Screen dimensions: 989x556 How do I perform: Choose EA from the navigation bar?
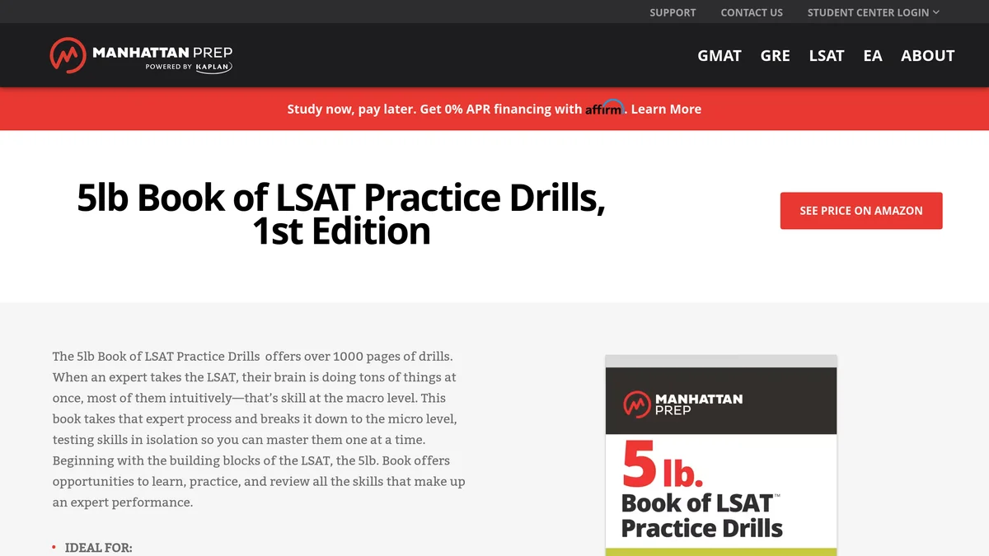pyautogui.click(x=873, y=55)
